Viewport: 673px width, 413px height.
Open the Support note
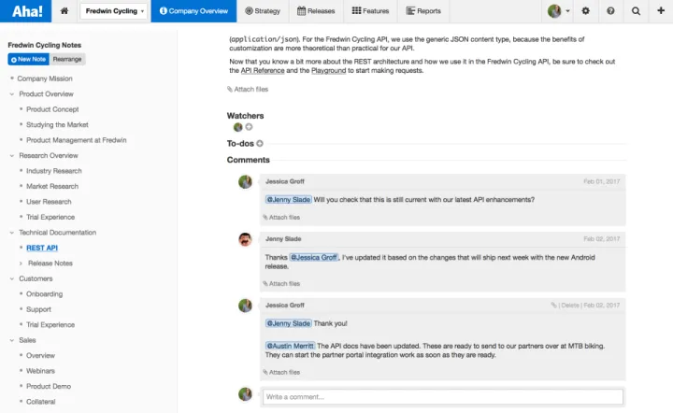38,309
